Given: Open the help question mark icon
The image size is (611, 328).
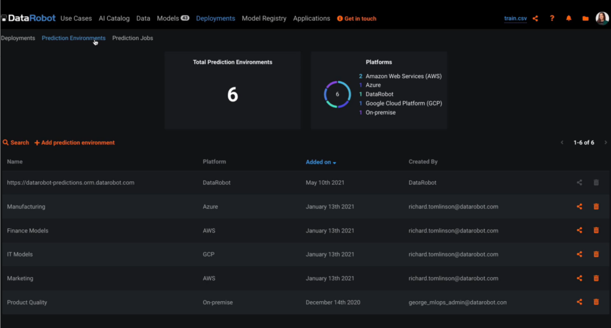Looking at the screenshot, I should click(x=552, y=18).
